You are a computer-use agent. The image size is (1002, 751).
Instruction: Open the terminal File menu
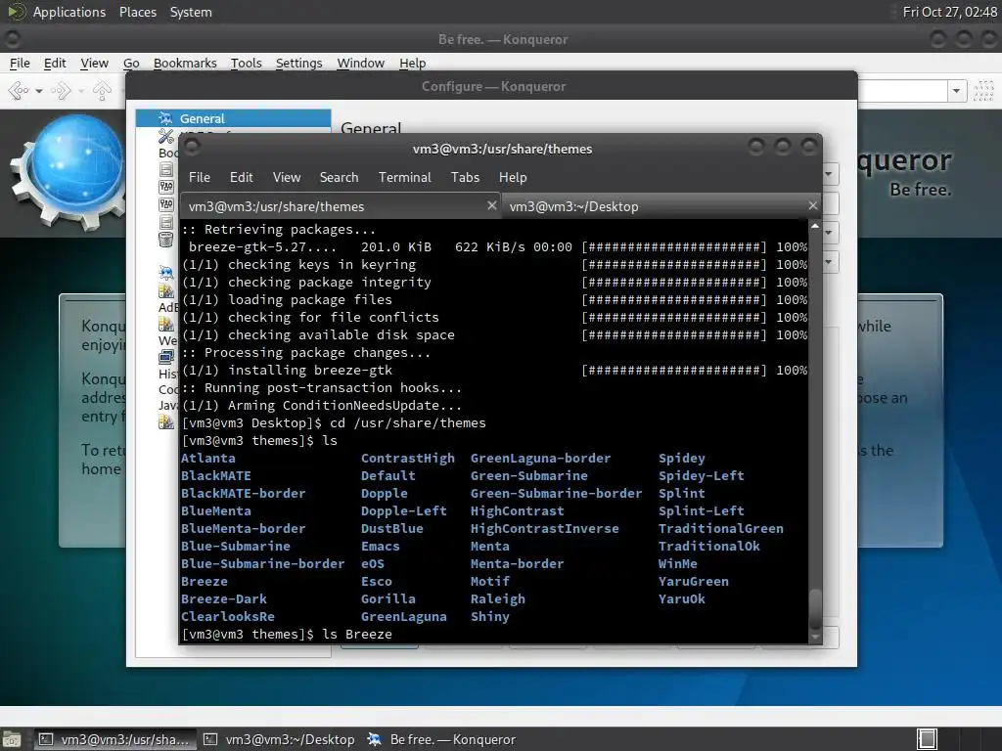[200, 177]
